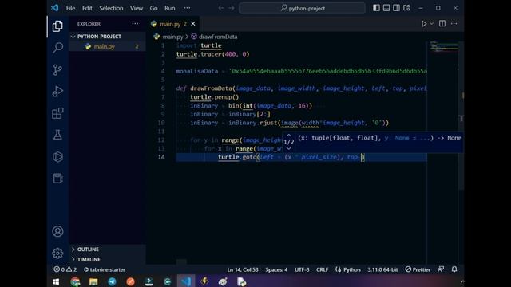Viewport: 511px width, 287px height.
Task: Click the code minimap preview
Action: (x=443, y=46)
